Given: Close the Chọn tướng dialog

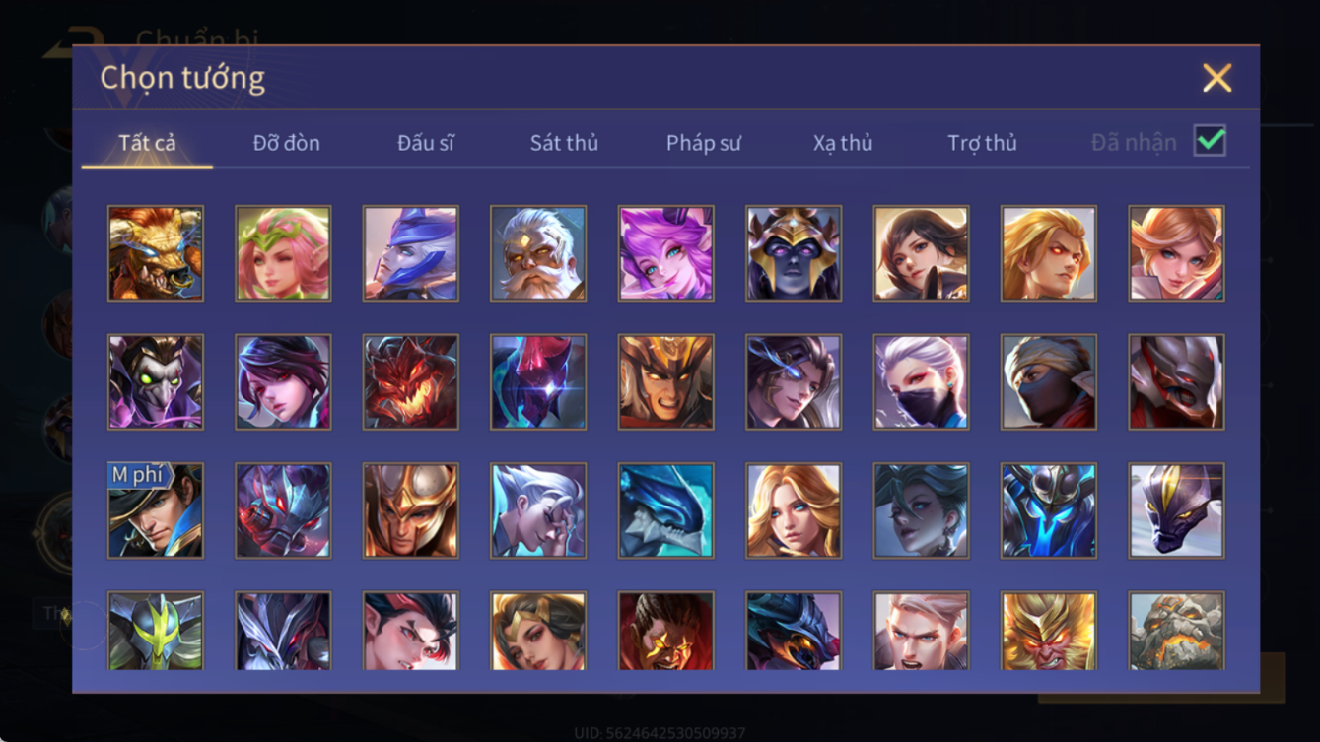Looking at the screenshot, I should (1216, 78).
